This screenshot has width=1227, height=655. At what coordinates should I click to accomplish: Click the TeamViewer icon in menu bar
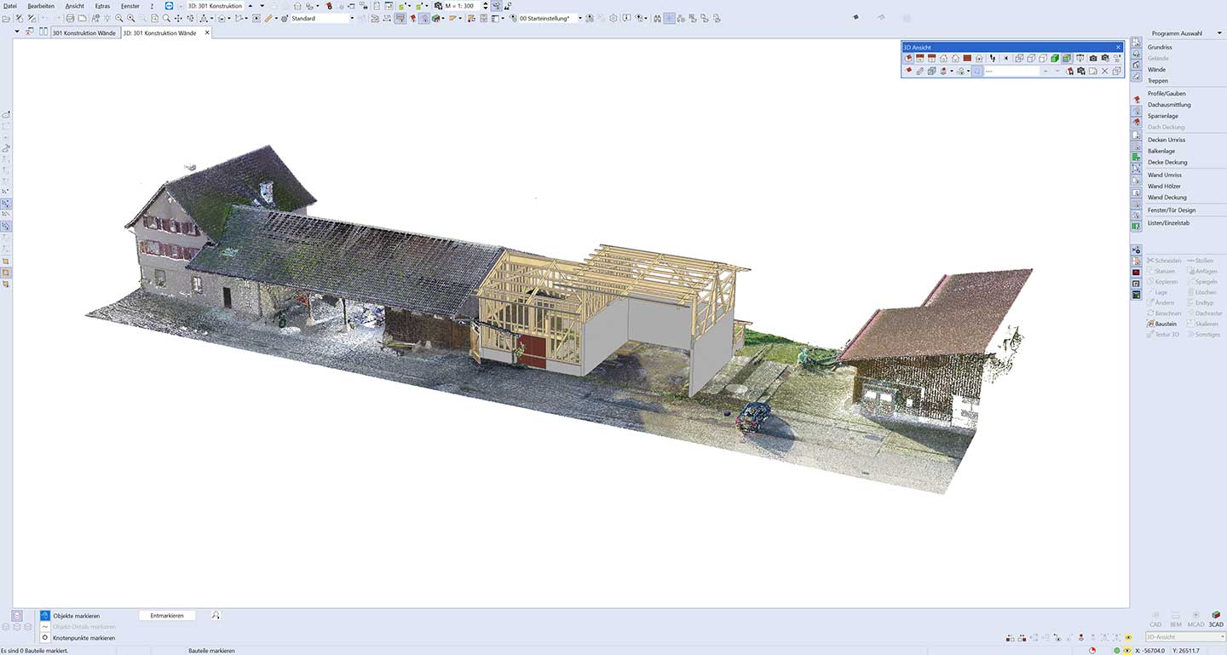coord(169,6)
